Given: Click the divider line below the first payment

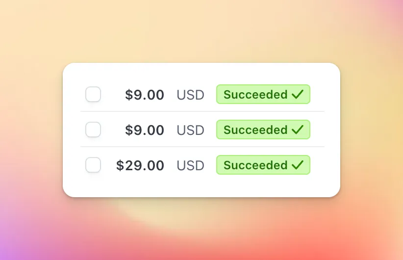Looking at the screenshot, I should [x=202, y=111].
